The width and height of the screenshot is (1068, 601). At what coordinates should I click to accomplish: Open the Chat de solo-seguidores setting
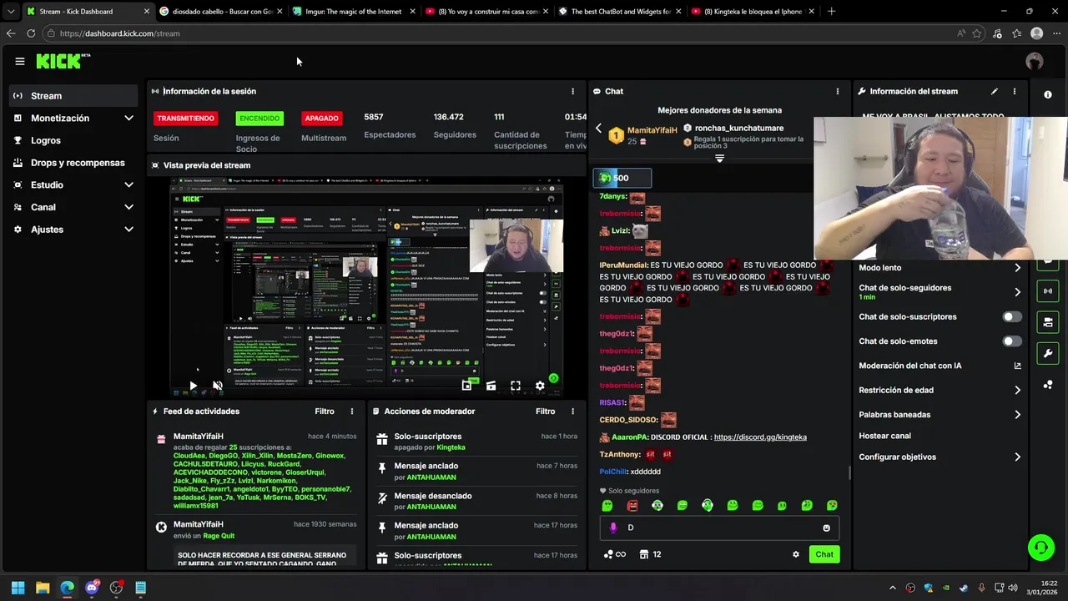(x=940, y=291)
